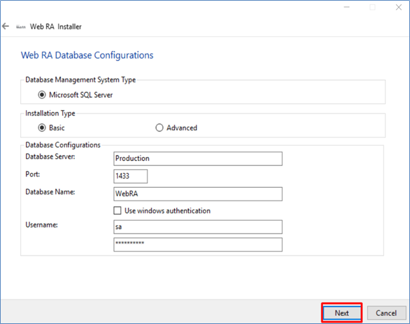Click the masked password field
The image size is (410, 324).
pyautogui.click(x=198, y=244)
